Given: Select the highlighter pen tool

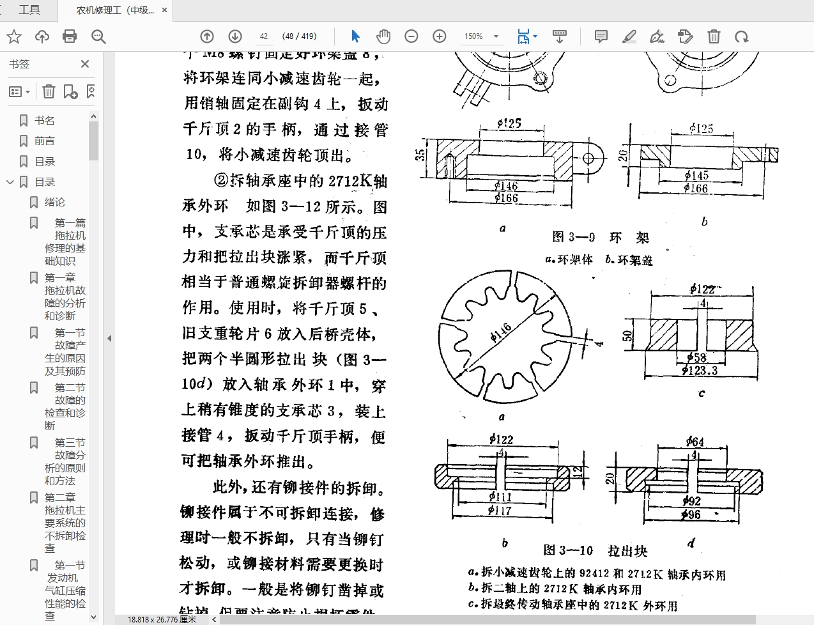Looking at the screenshot, I should pyautogui.click(x=629, y=36).
